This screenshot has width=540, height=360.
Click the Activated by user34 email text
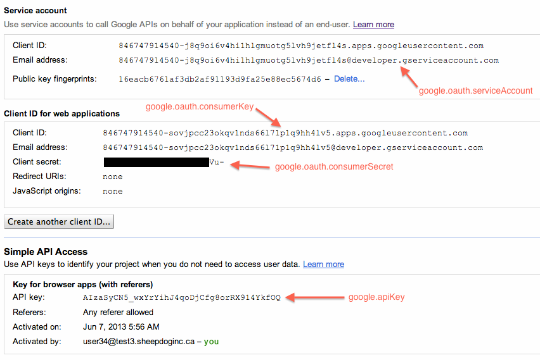coord(139,342)
